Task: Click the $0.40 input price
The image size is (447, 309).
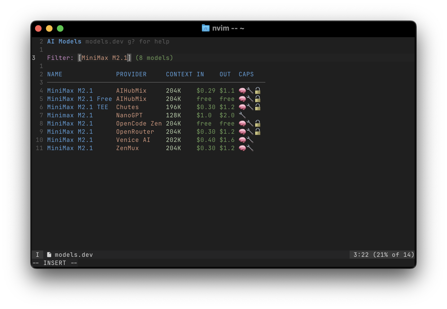Action: (x=206, y=140)
